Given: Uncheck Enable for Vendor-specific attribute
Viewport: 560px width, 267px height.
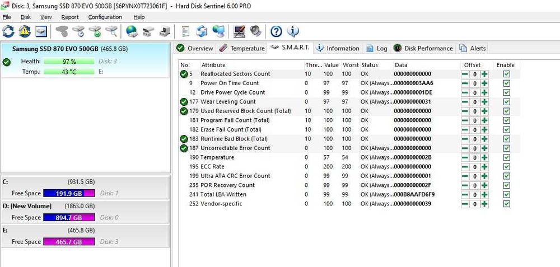Looking at the screenshot, I should 506,204.
